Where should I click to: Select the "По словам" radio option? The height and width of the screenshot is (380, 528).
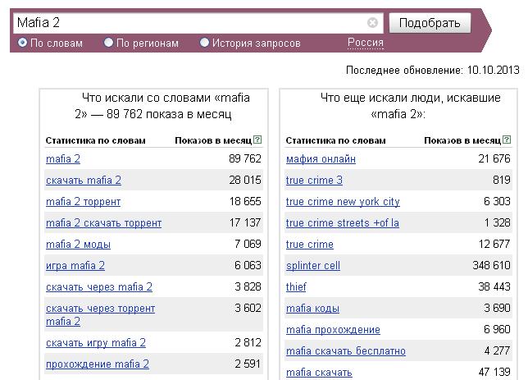[23, 43]
